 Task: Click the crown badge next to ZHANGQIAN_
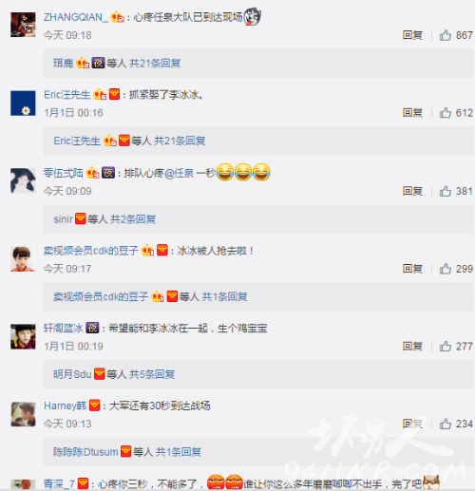pyautogui.click(x=117, y=17)
